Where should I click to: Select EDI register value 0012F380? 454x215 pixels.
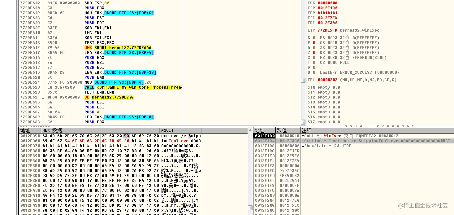[x=327, y=23]
